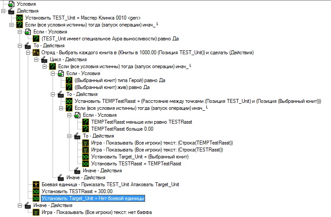The width and height of the screenshot is (331, 217).
Task: Collapse the Отряд - Выбрать каждого юнита node
Action: point(28,53)
